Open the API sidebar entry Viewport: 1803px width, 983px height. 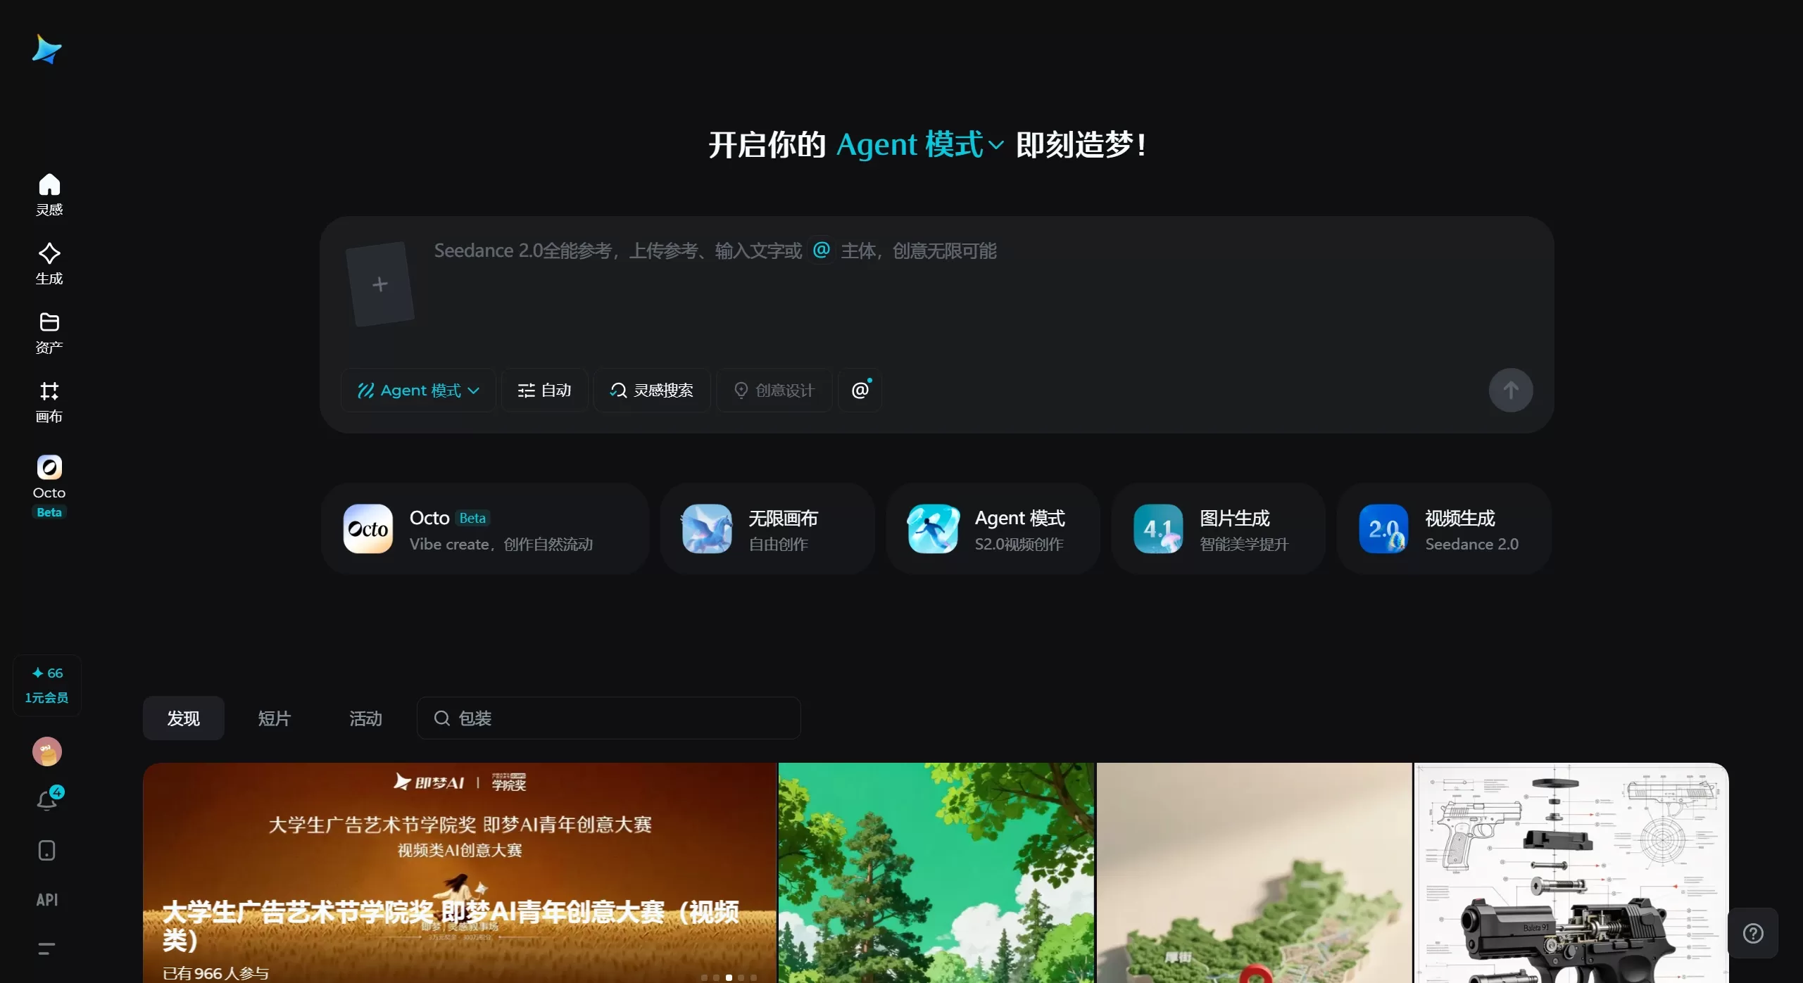47,900
